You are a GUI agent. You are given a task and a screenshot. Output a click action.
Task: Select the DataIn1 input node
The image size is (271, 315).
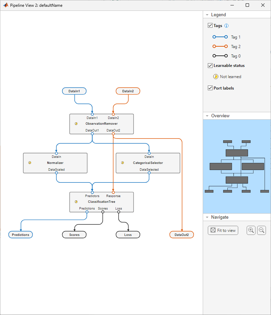[74, 91]
